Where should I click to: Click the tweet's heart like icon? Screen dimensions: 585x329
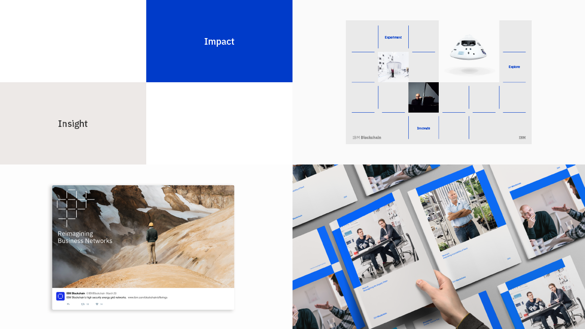click(x=97, y=304)
